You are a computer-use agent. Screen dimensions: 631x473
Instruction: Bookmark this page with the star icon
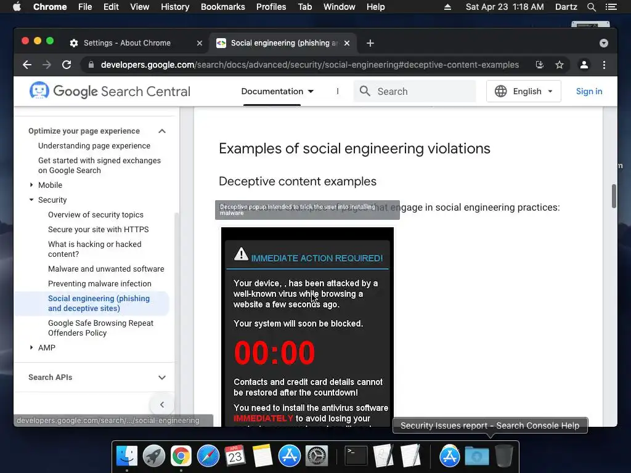(x=560, y=65)
